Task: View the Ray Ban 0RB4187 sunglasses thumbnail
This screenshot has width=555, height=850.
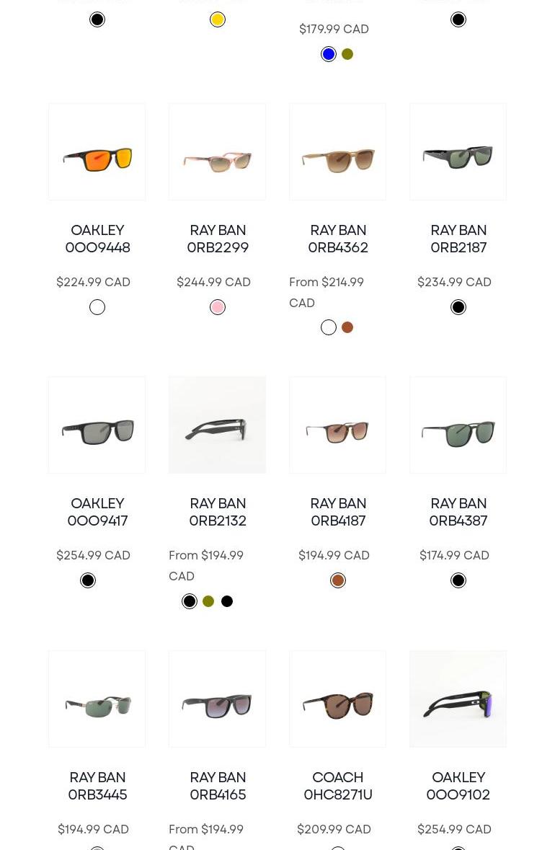Action: pos(337,425)
